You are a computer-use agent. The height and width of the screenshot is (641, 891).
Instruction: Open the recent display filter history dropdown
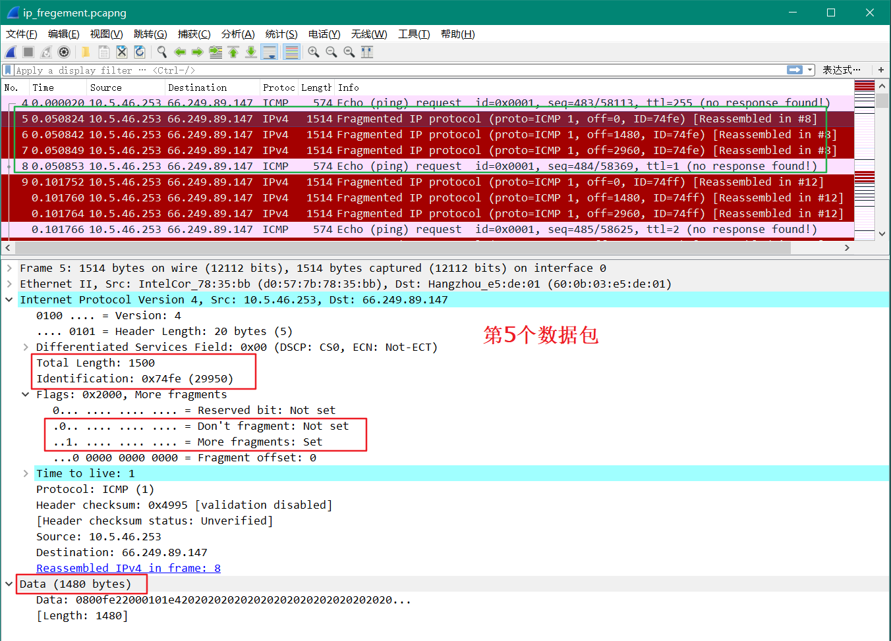pos(810,70)
